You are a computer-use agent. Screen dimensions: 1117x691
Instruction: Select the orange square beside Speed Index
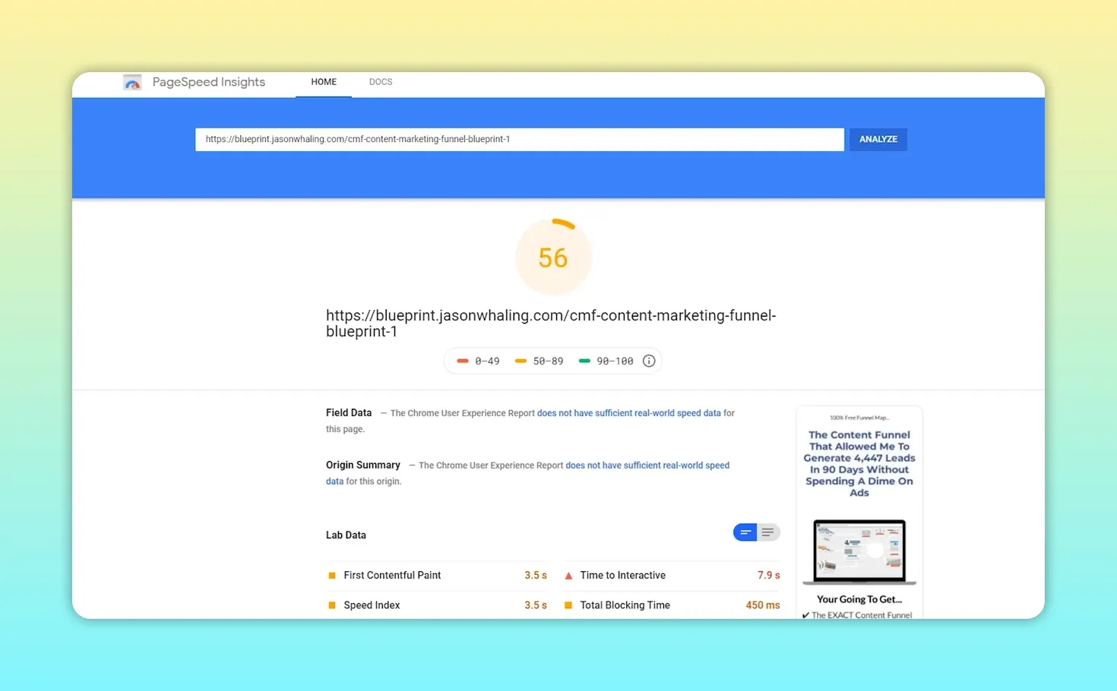coord(331,605)
